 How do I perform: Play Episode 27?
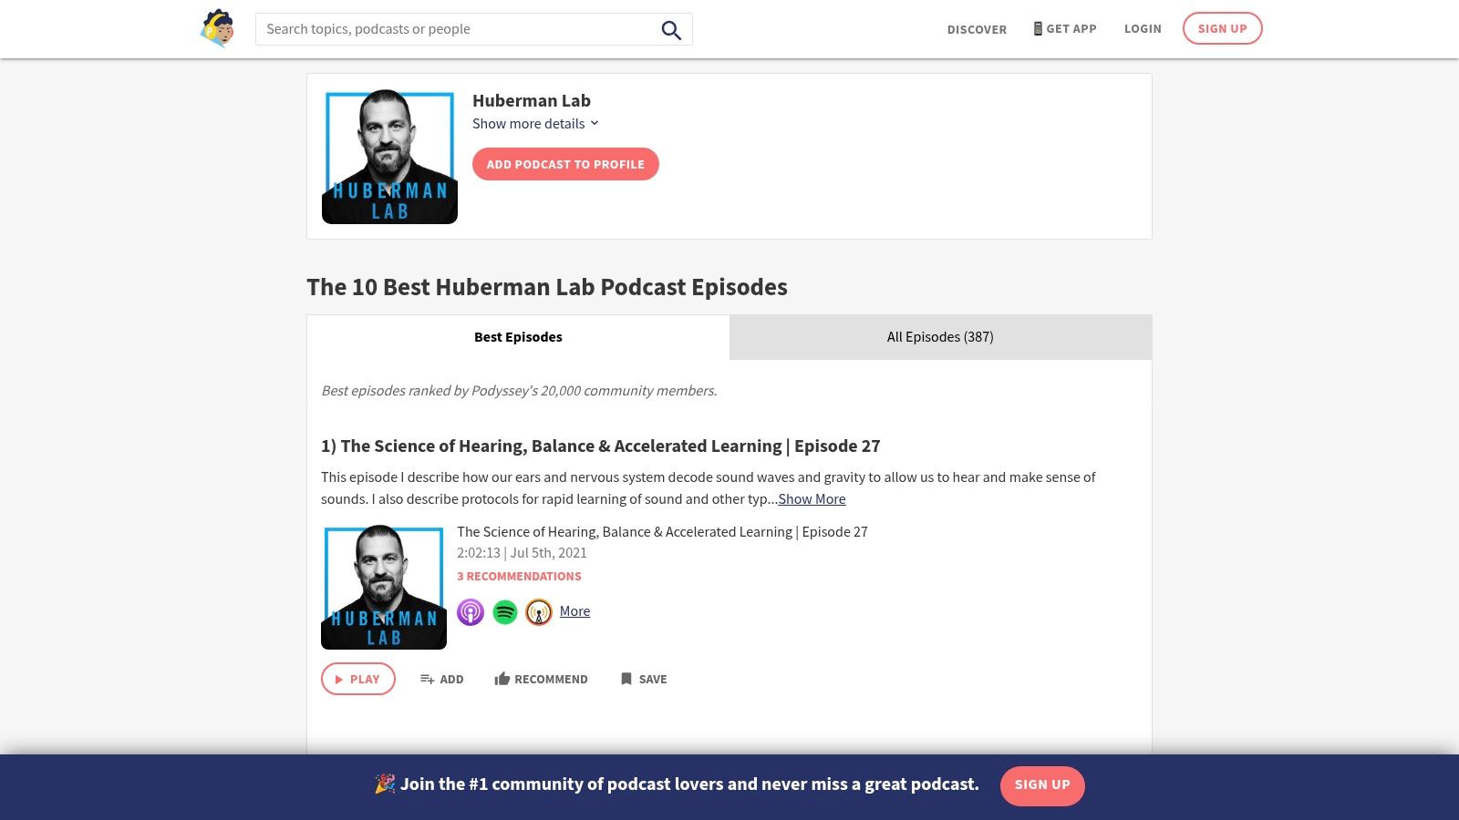click(357, 679)
